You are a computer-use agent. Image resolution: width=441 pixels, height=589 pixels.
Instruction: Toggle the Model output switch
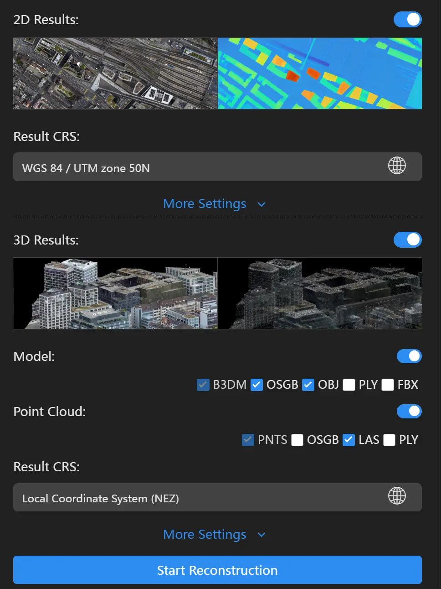[x=409, y=356]
